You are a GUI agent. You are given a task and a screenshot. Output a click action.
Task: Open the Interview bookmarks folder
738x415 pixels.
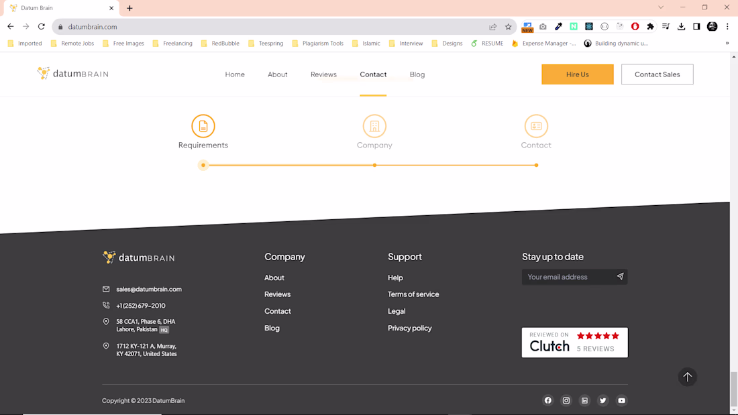click(406, 44)
